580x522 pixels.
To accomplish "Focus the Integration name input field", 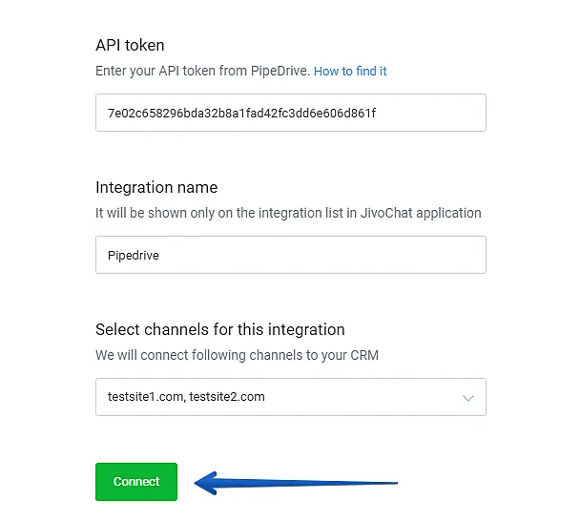I will tap(290, 256).
